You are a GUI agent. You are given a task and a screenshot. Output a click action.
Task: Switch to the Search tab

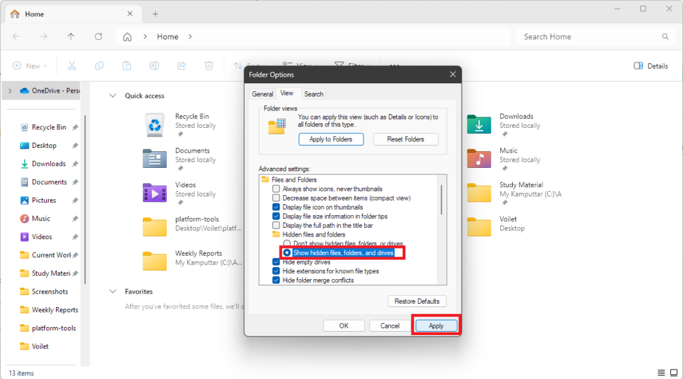coord(313,94)
